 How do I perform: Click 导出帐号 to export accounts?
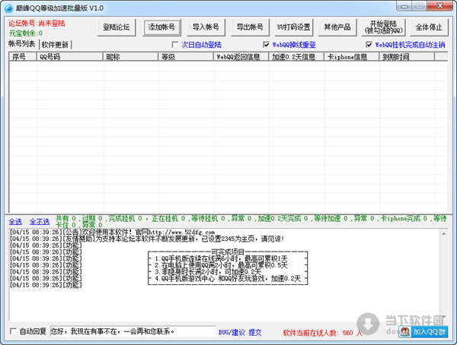click(250, 27)
